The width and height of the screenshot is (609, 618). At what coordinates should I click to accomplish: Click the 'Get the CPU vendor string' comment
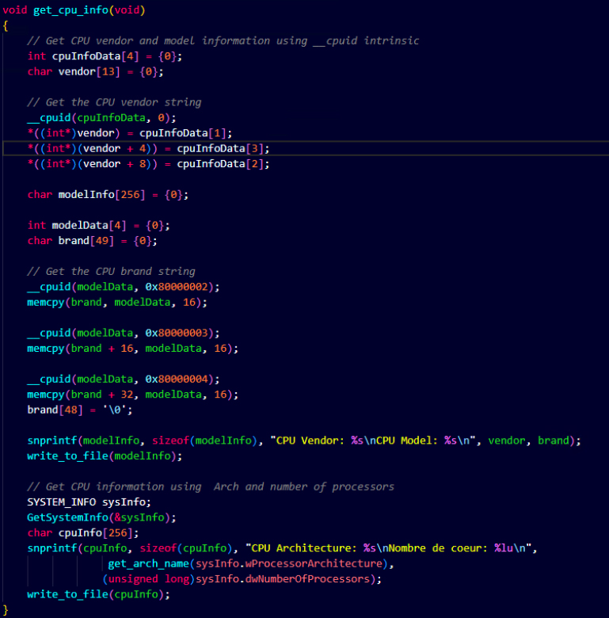click(x=114, y=102)
